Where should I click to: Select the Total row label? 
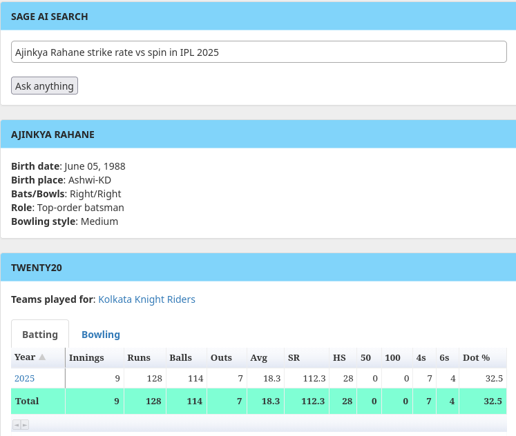[x=27, y=401]
